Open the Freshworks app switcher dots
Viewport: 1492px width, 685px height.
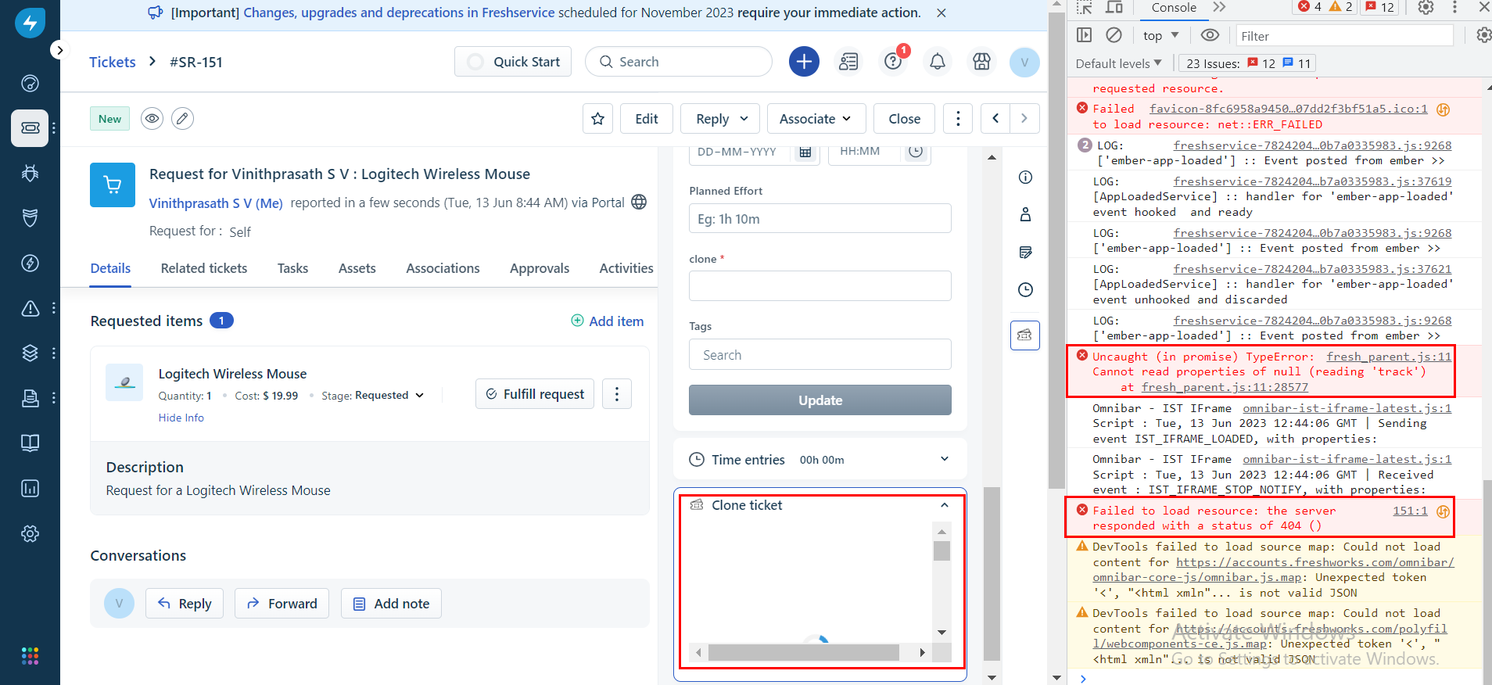(x=30, y=656)
